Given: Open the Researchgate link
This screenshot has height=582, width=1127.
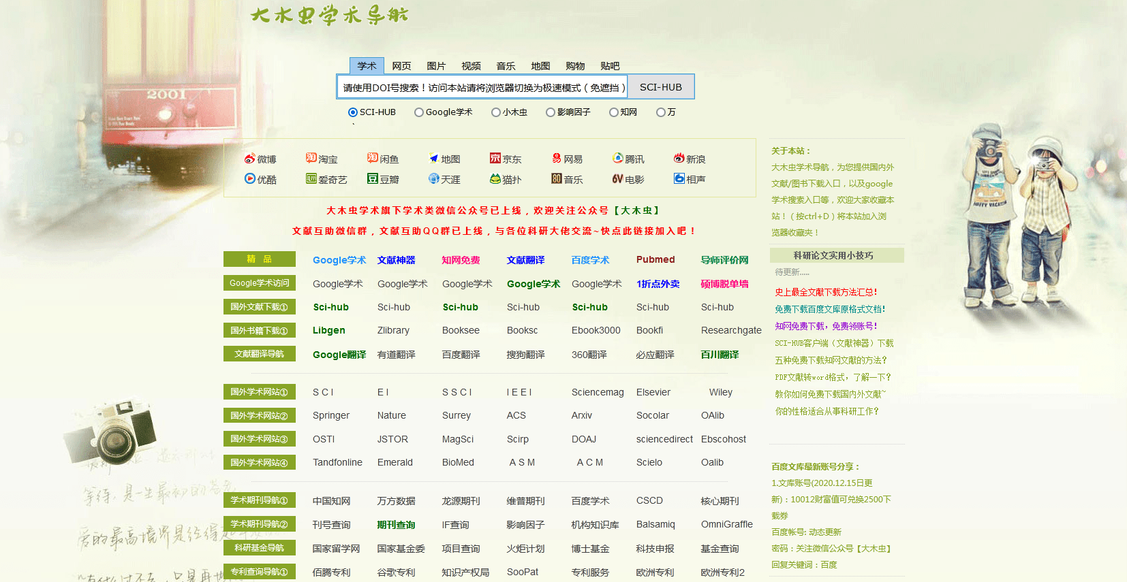Looking at the screenshot, I should pos(731,330).
